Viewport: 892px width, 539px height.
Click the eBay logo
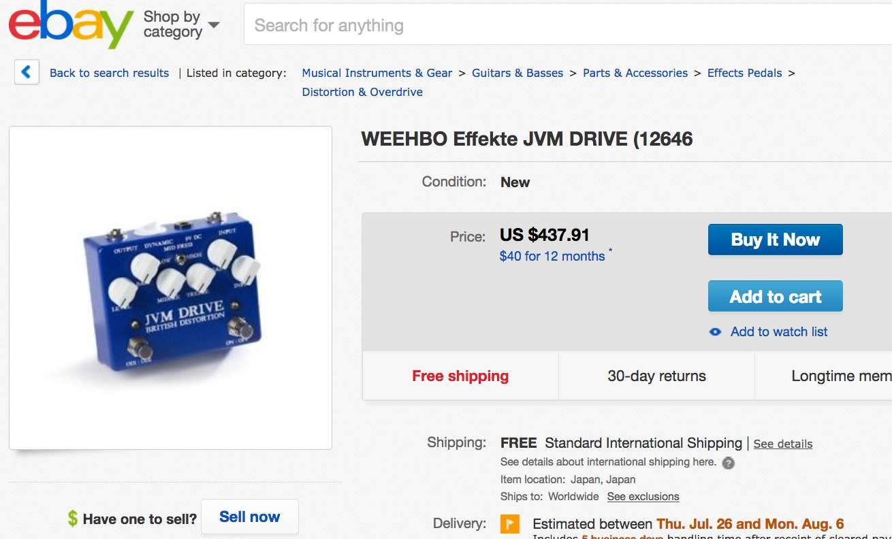(x=71, y=24)
